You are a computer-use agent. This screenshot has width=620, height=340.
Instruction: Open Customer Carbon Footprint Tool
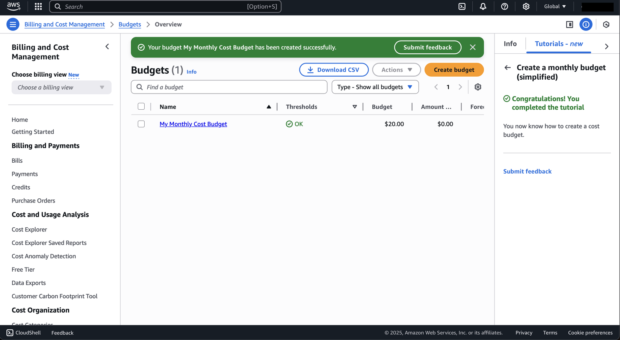click(54, 296)
